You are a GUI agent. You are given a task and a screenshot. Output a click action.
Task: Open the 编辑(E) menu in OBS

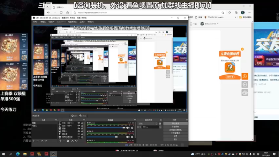click(43, 22)
